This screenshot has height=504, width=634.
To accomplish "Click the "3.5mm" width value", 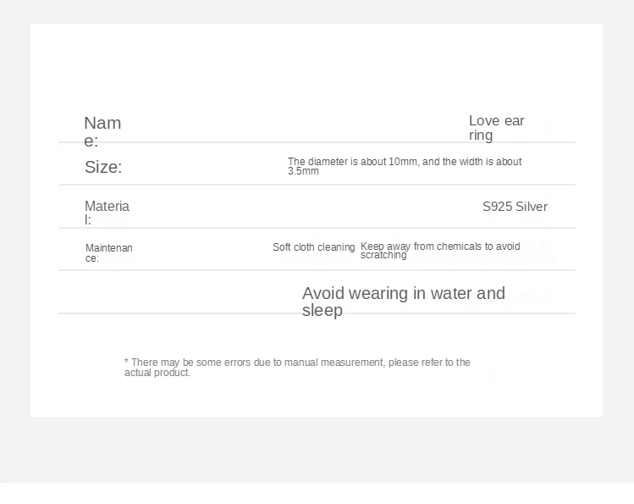I will coord(303,171).
